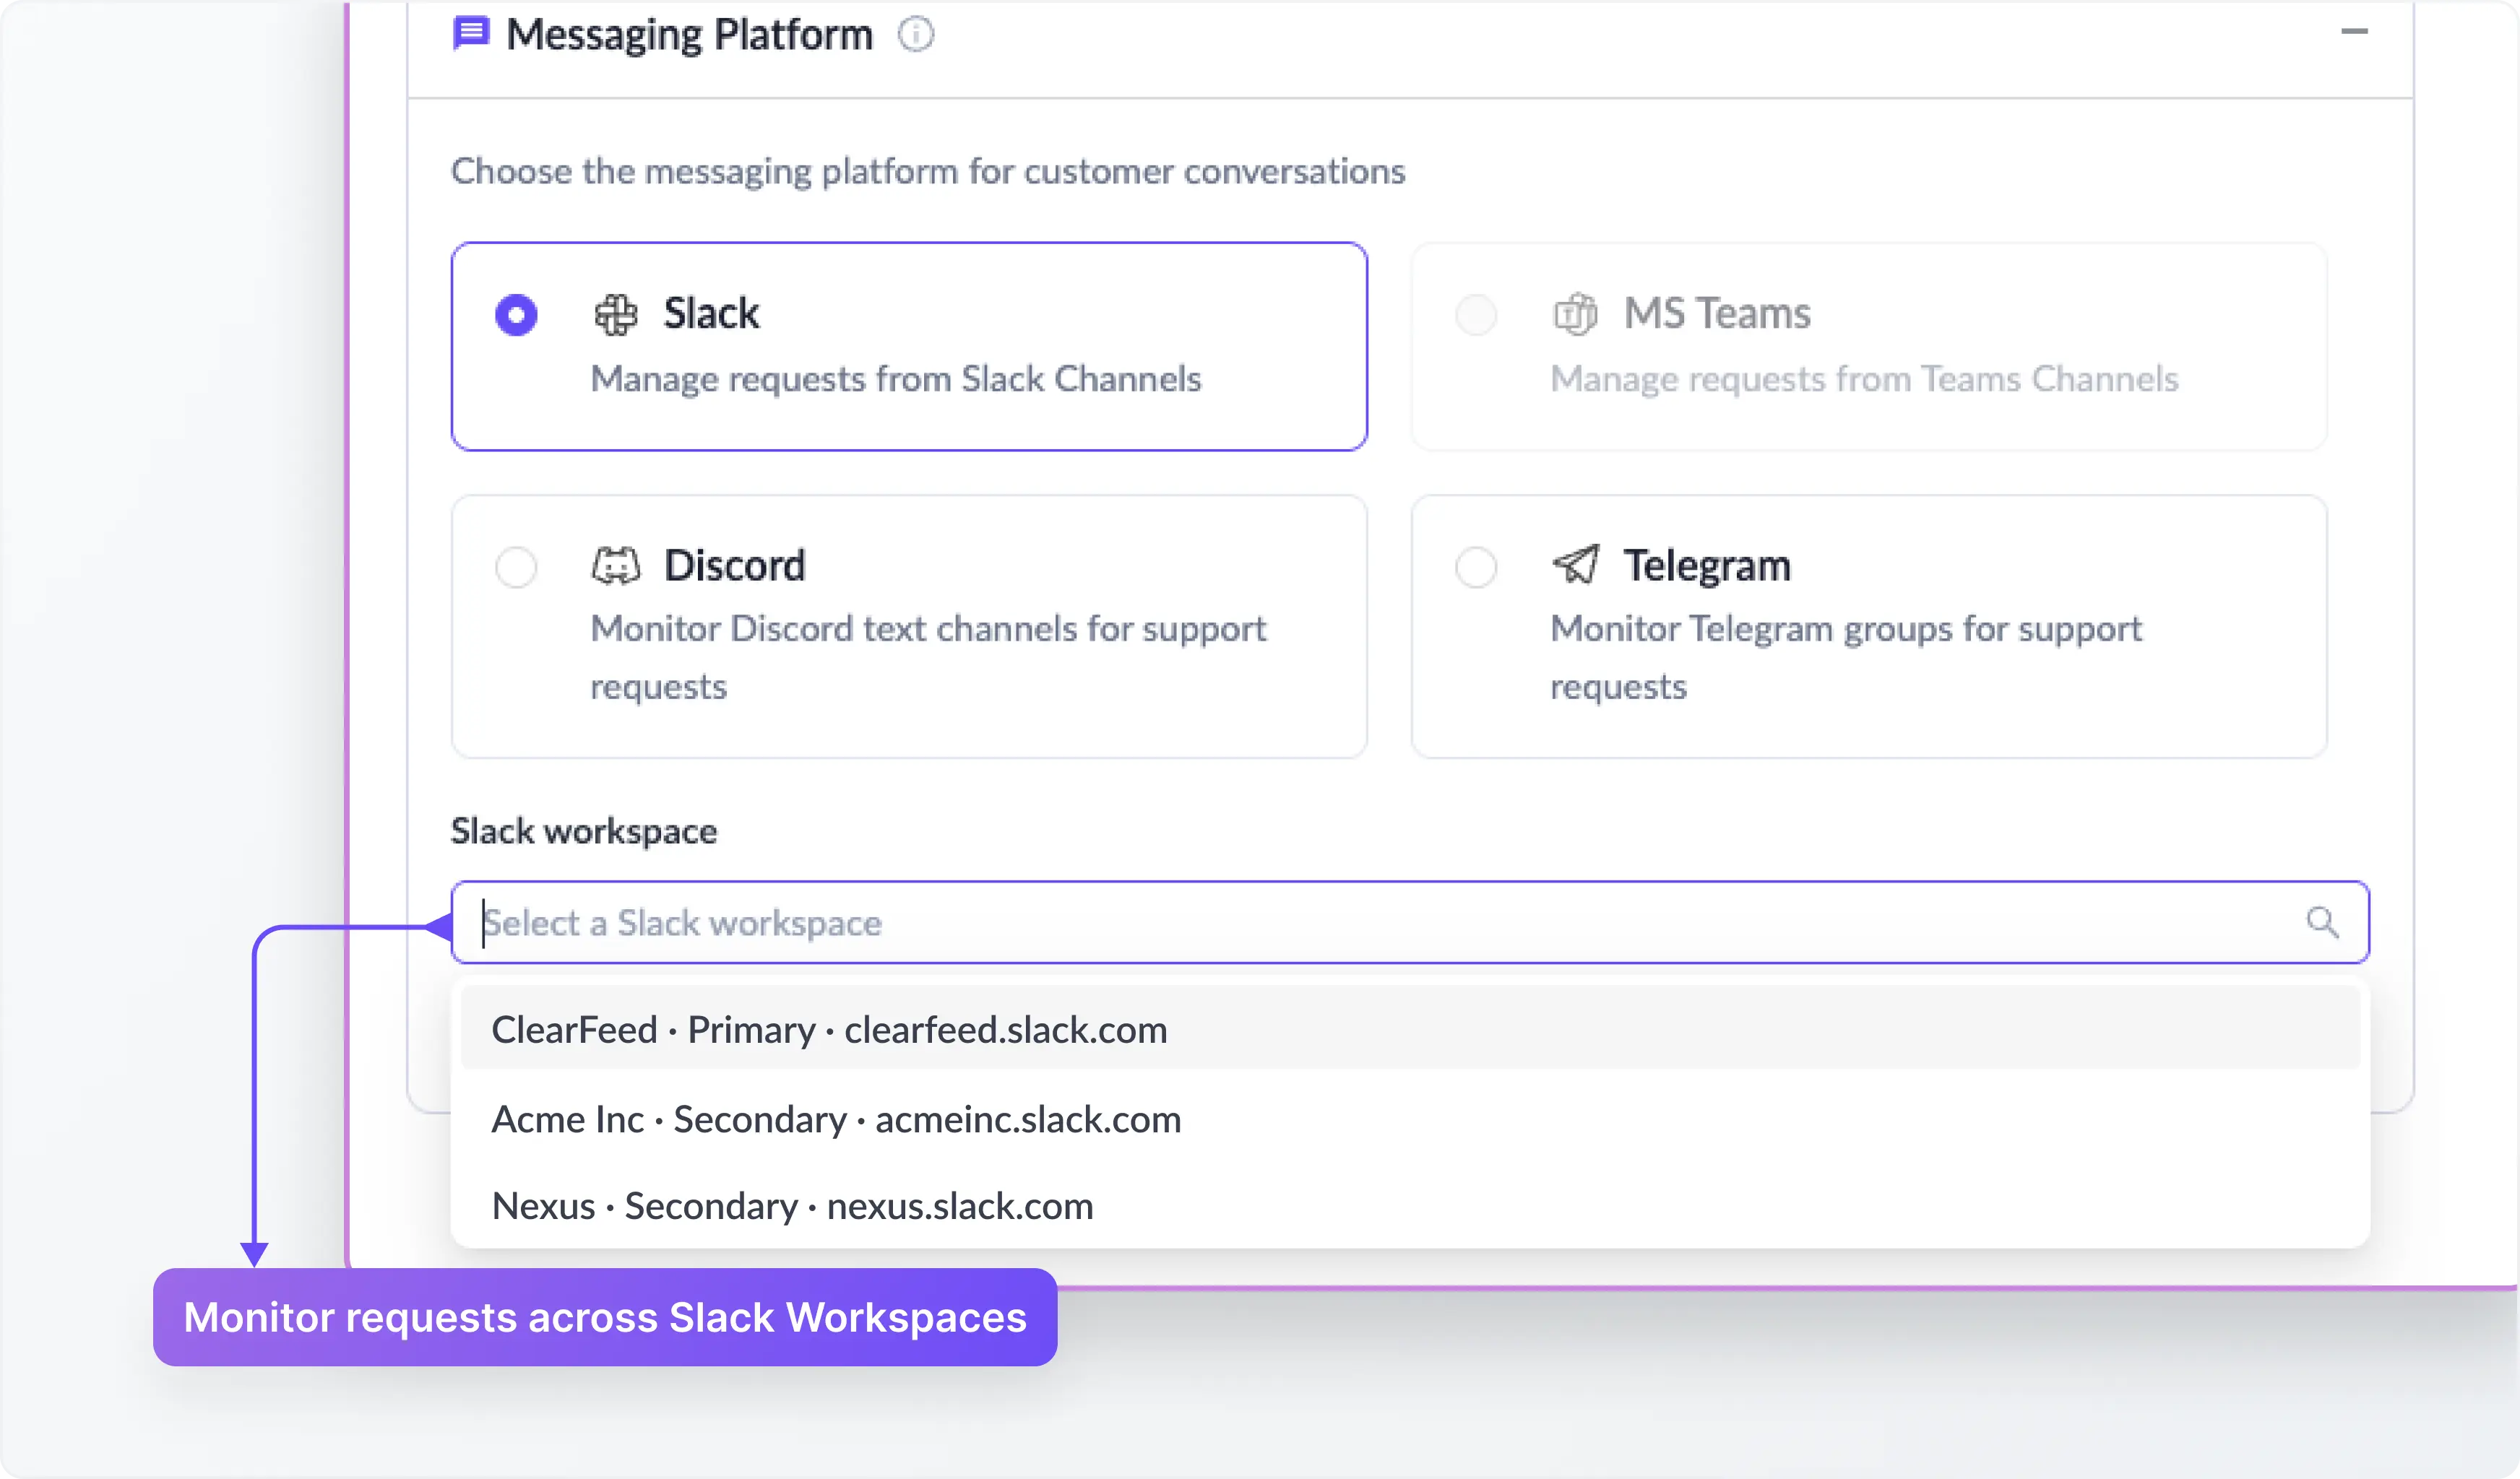Click 'Manage requests from Slack Channels' text
The image size is (2520, 1479).
(x=896, y=380)
